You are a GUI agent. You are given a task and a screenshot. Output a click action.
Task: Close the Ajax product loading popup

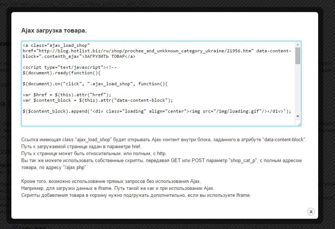pyautogui.click(x=311, y=211)
